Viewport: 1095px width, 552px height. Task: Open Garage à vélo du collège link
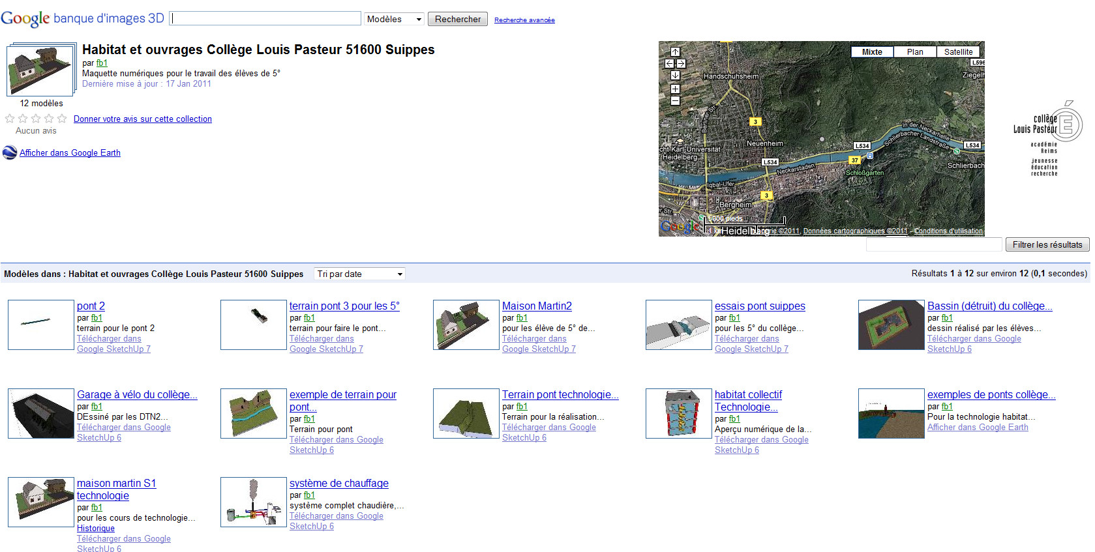137,394
